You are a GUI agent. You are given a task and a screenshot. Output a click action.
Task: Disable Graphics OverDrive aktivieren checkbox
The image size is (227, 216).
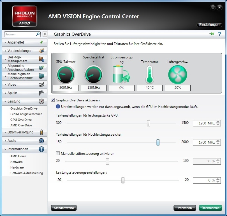click(53, 100)
